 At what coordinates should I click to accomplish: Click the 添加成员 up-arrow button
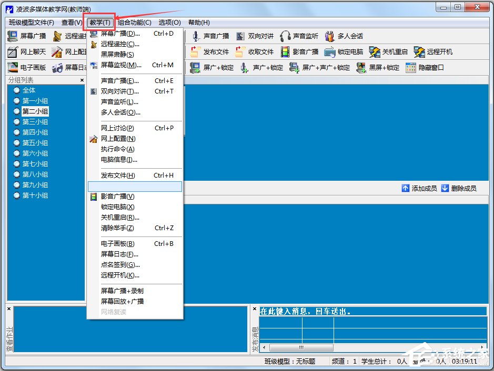click(x=406, y=188)
